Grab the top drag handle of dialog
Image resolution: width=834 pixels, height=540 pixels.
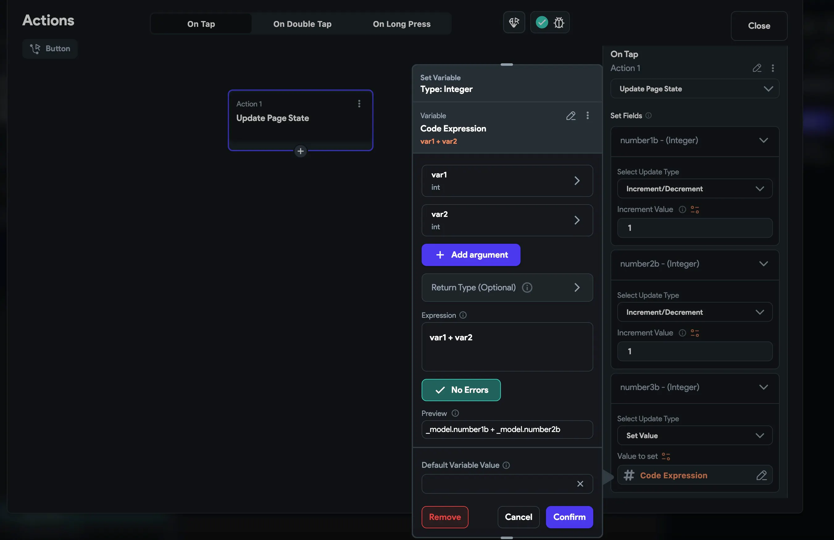pyautogui.click(x=506, y=64)
